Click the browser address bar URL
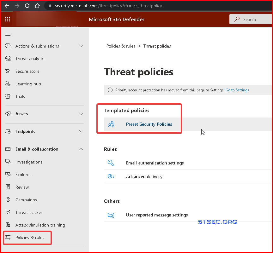This screenshot has height=253, width=273. (x=108, y=6)
